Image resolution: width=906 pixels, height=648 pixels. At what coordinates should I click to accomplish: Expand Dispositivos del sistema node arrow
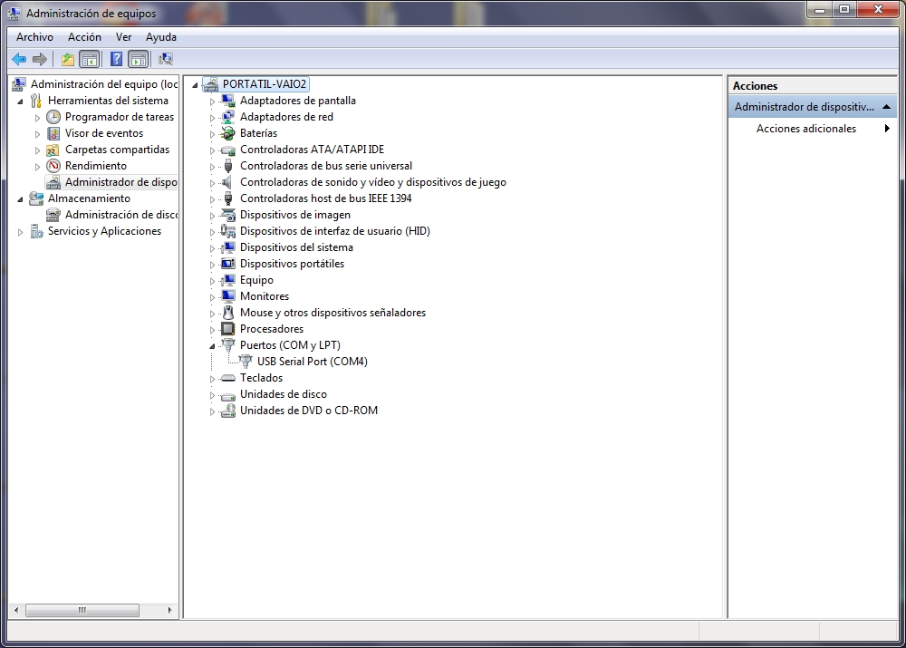click(x=212, y=248)
